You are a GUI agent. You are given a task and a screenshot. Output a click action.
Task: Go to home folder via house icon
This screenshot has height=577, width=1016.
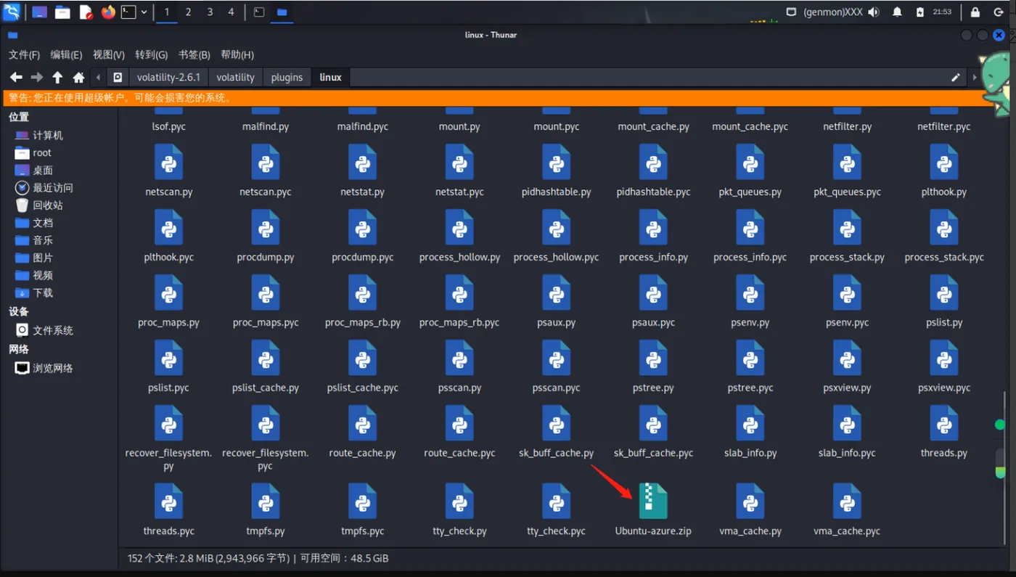78,77
